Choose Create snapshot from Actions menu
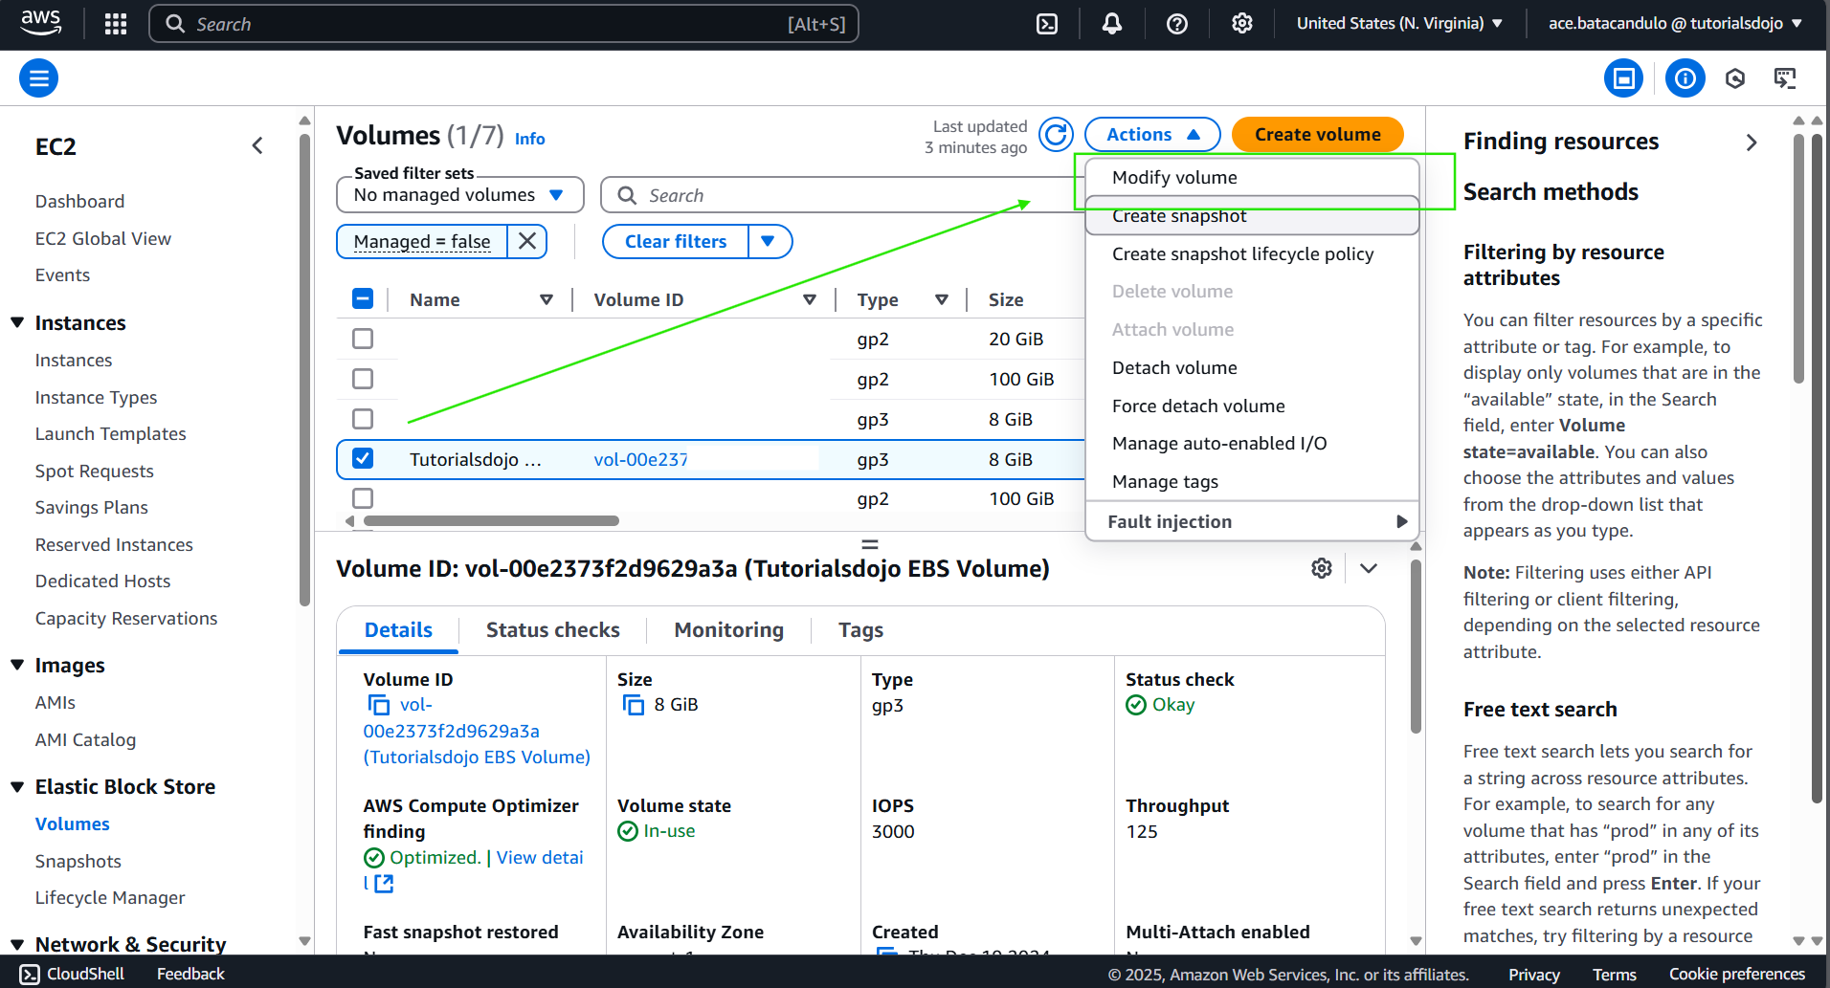 point(1252,216)
